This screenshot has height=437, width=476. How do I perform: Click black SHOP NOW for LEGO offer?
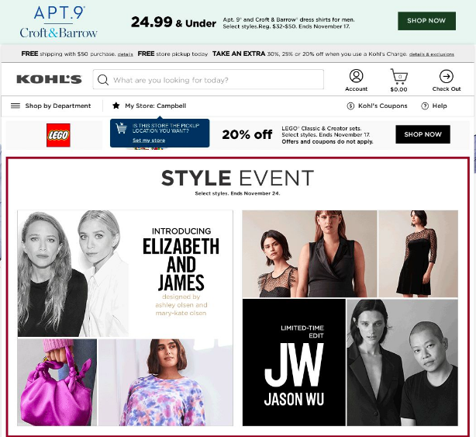click(423, 134)
